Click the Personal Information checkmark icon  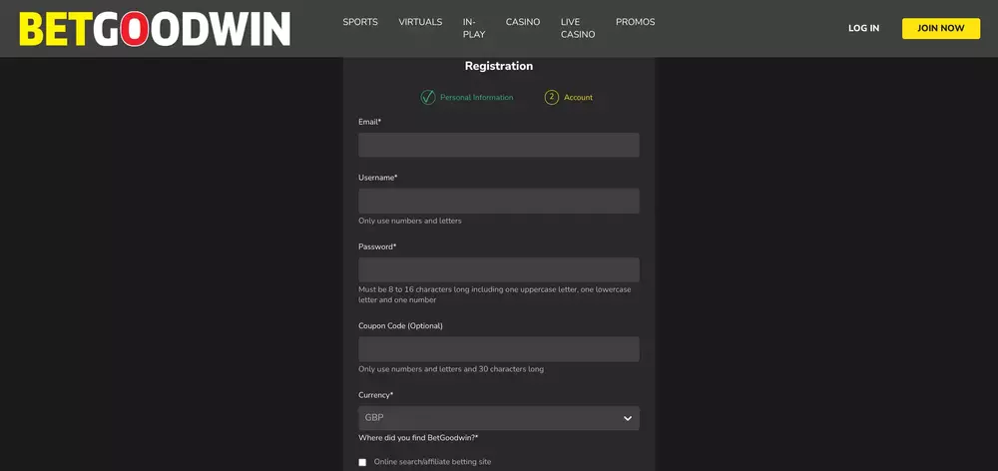428,98
